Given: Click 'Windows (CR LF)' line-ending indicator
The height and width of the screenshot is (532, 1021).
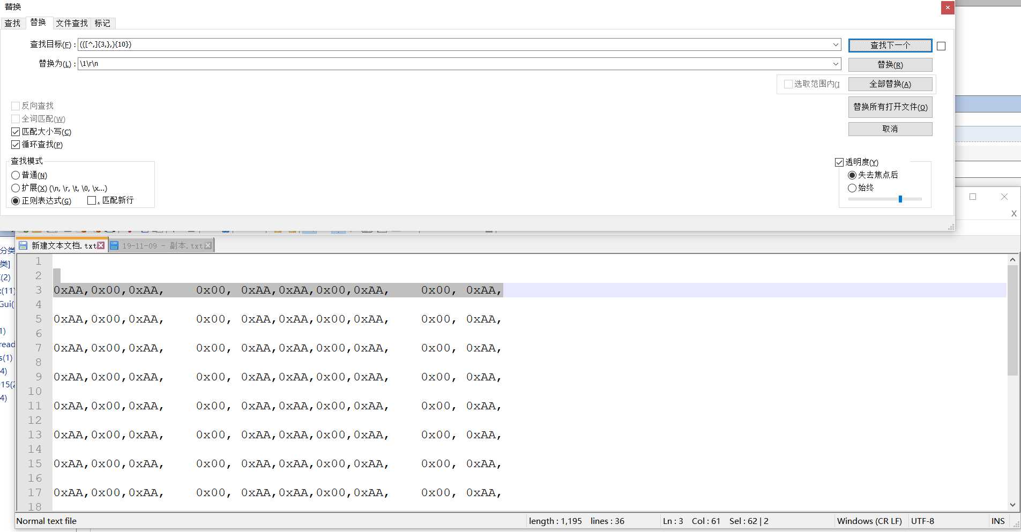Looking at the screenshot, I should coord(869,521).
